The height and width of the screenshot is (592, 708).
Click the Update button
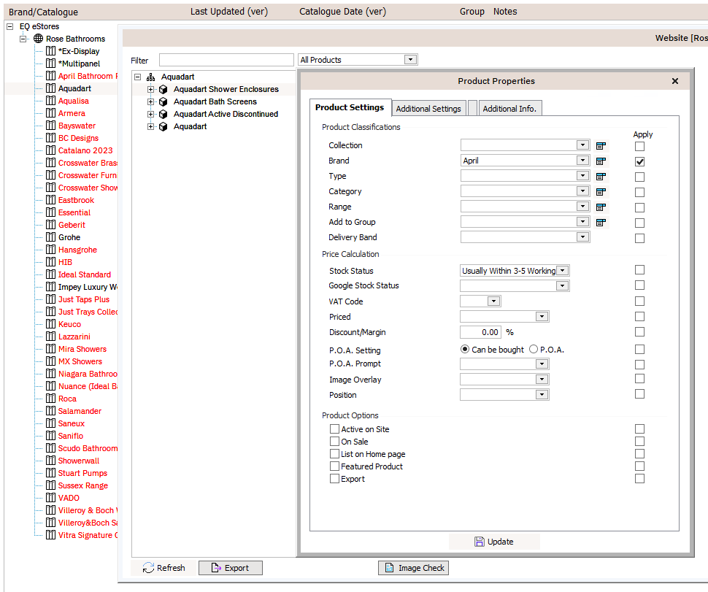tap(494, 542)
